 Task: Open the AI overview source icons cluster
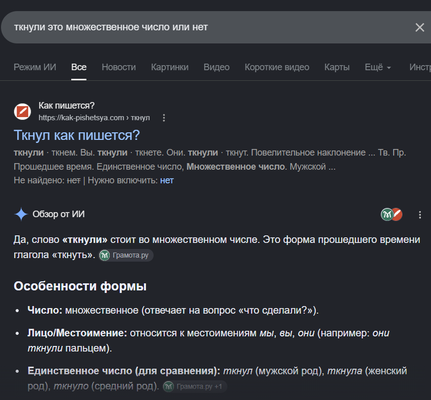(x=392, y=215)
